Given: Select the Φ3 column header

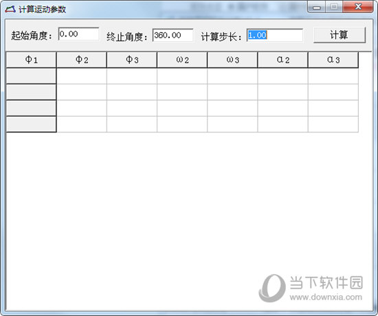Looking at the screenshot, I should coord(132,60).
